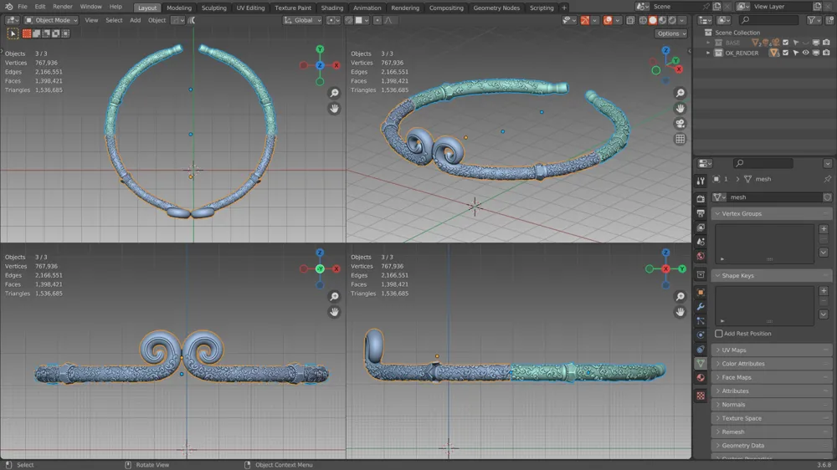The image size is (837, 470).
Task: Toggle the snap magnet icon
Action: click(348, 20)
